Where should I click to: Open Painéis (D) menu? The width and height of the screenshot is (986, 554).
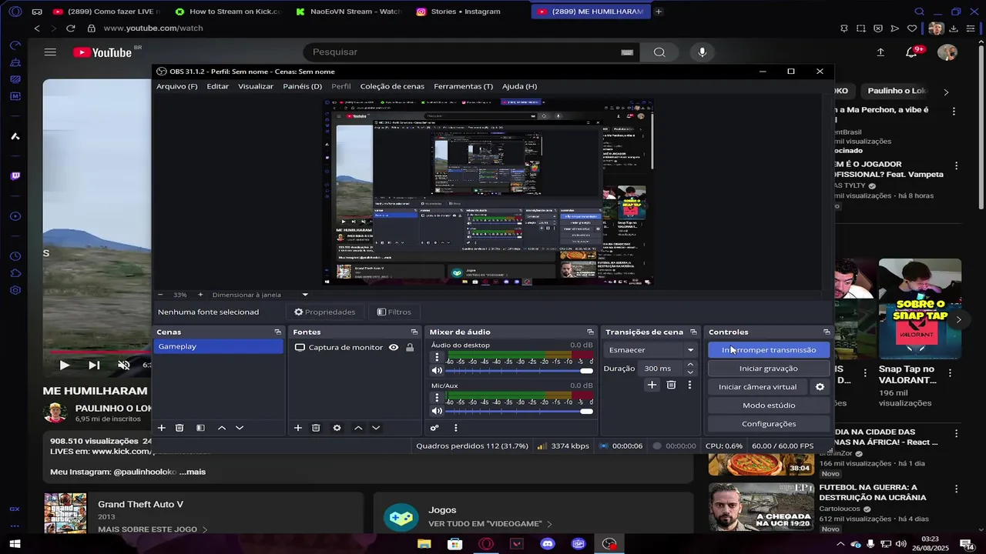pyautogui.click(x=303, y=86)
